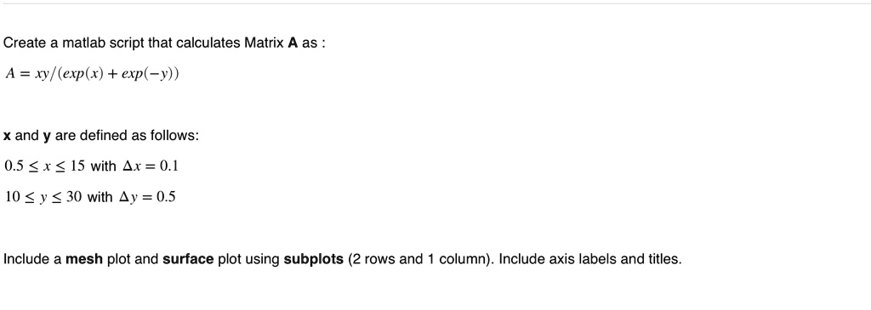Image resolution: width=871 pixels, height=310 pixels.
Task: Click the horizontal divider line at the top
Action: click(435, 4)
